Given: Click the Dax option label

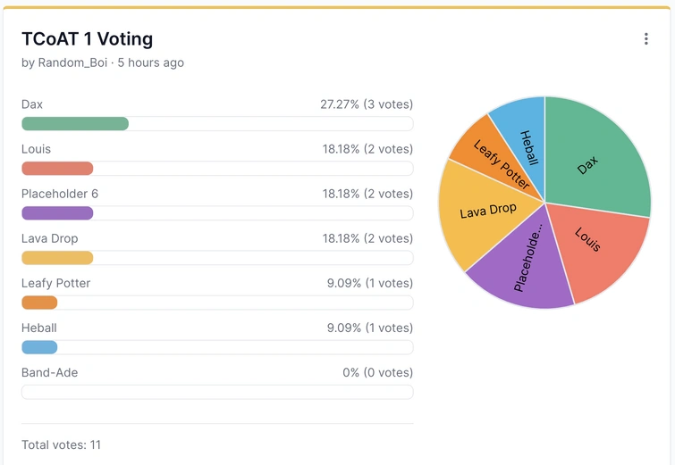Looking at the screenshot, I should pyautogui.click(x=32, y=104).
